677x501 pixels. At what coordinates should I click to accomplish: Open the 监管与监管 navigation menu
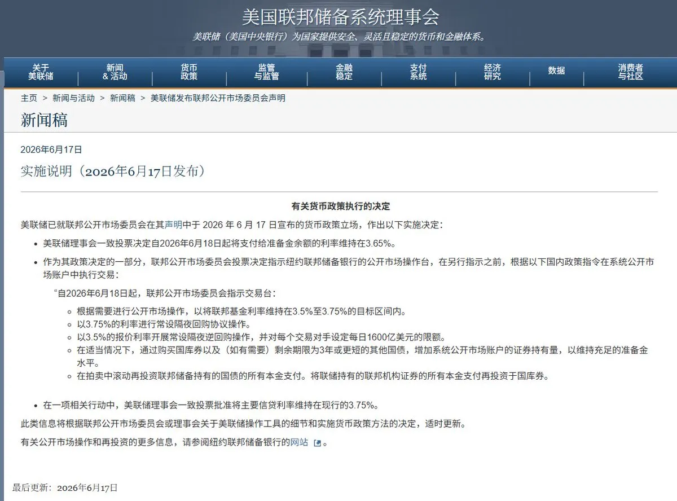pos(266,72)
